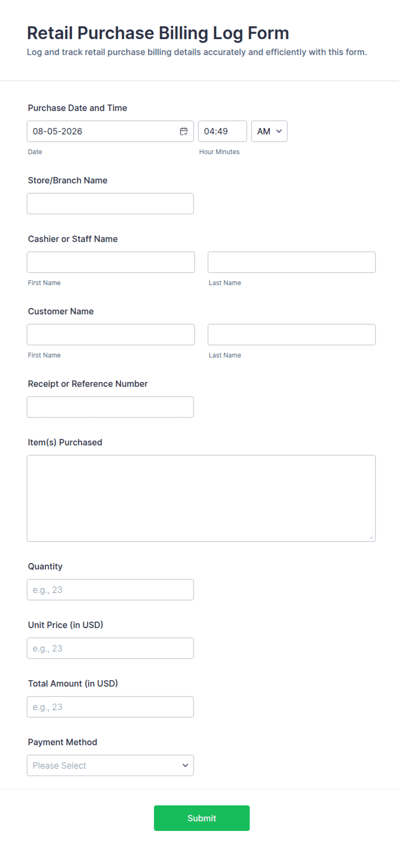
Task: Select the Customer First Name input
Action: point(111,335)
